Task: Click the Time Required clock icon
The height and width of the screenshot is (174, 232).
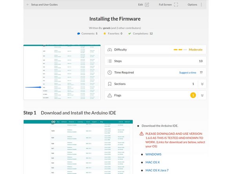Action: (x=110, y=72)
